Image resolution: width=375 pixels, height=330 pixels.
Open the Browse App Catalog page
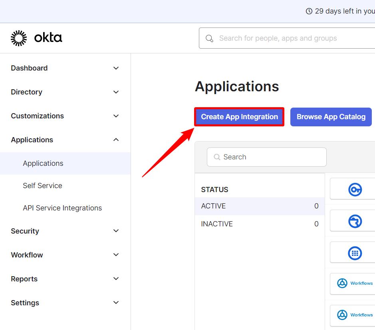(331, 117)
